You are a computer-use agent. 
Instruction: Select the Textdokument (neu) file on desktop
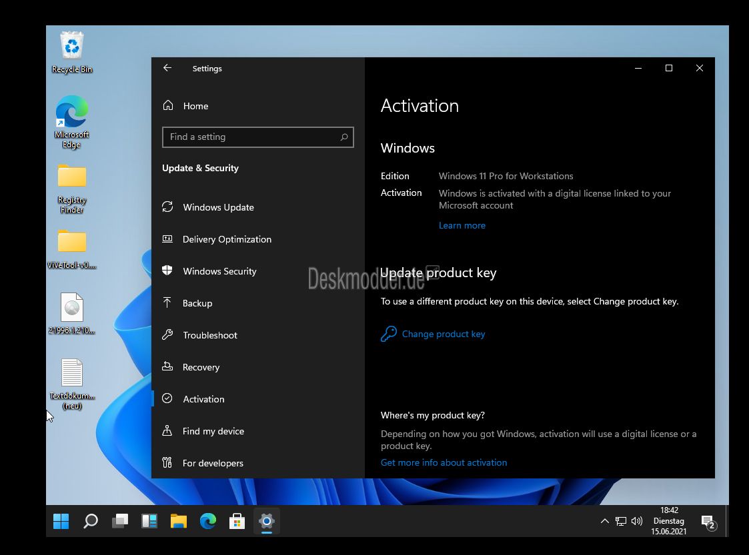click(x=72, y=384)
